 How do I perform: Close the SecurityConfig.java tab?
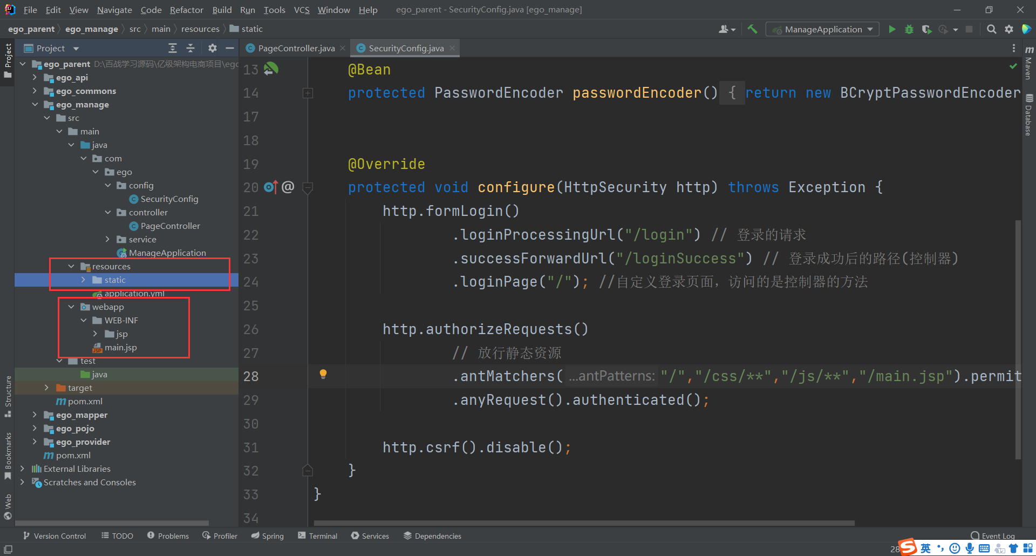click(452, 48)
